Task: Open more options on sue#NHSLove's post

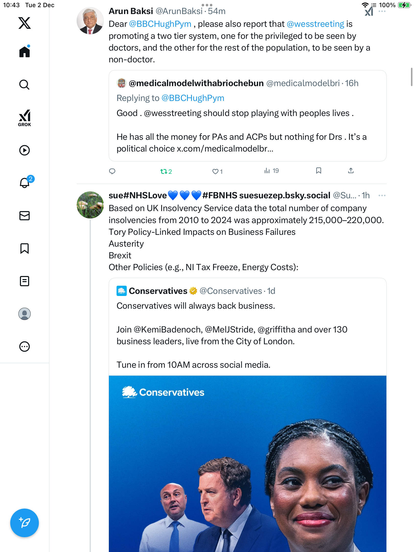Action: 382,195
